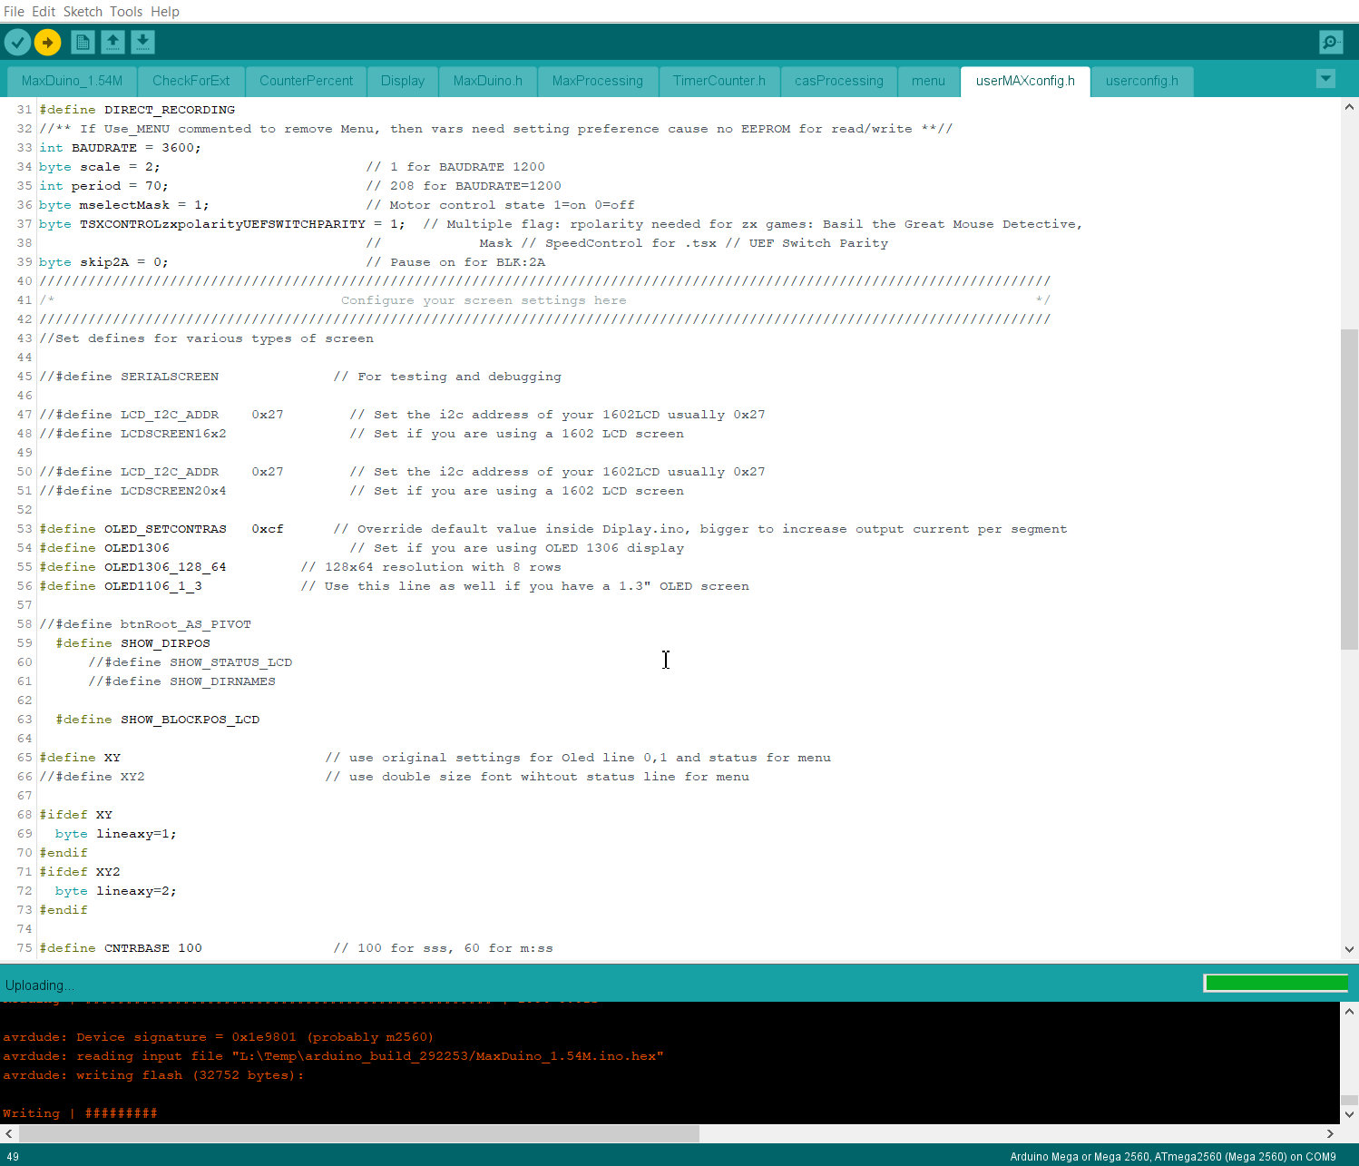This screenshot has height=1166, width=1359.
Task: Click on 'byte mselectMask = 1;' text
Action: (123, 205)
